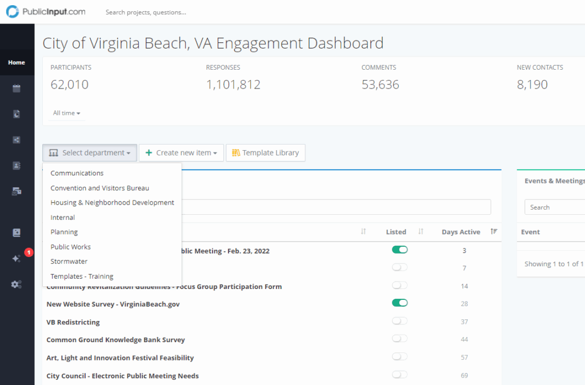Click the email envelopes icon in sidebar
585x385 pixels.
(17, 191)
